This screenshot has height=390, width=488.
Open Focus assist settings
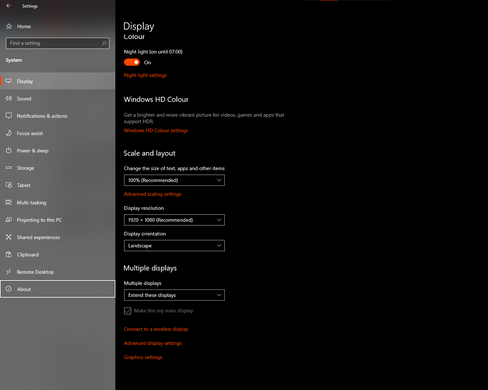pyautogui.click(x=58, y=133)
